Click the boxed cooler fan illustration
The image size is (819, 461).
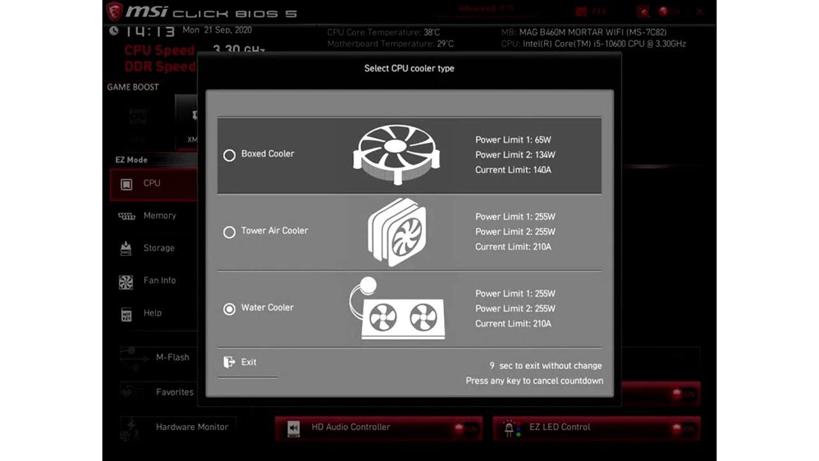click(396, 154)
